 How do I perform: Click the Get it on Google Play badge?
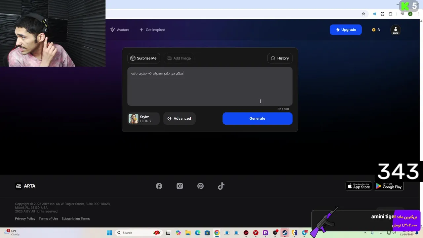click(389, 186)
